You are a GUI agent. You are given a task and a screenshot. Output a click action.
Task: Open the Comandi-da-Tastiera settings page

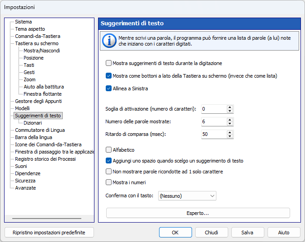pyautogui.click(x=38, y=36)
